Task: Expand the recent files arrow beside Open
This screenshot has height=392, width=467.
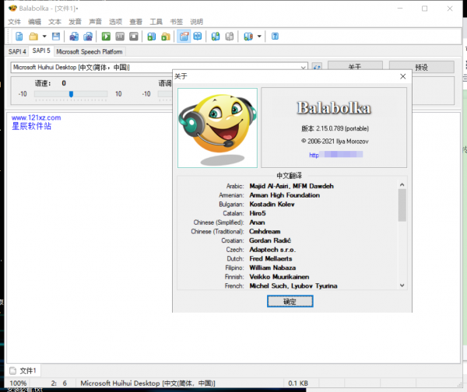Action: pos(44,37)
